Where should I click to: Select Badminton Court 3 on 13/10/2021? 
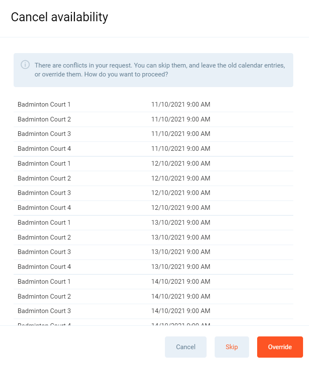coord(44,252)
